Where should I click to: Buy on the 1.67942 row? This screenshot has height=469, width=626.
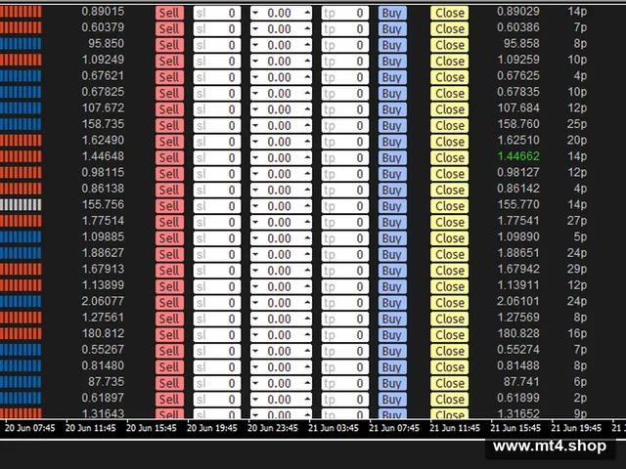[x=392, y=271]
